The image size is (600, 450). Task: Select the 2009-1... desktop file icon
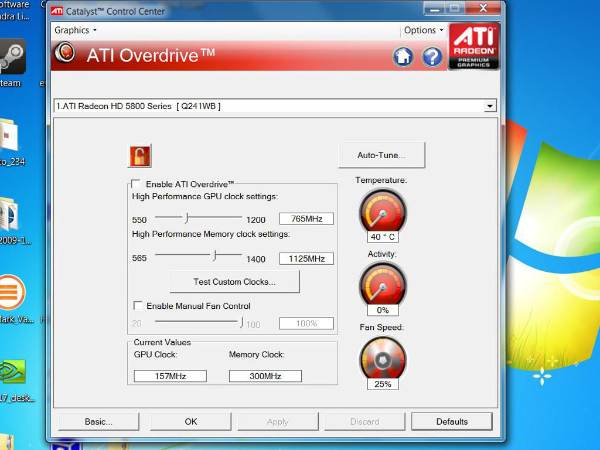pos(9,214)
